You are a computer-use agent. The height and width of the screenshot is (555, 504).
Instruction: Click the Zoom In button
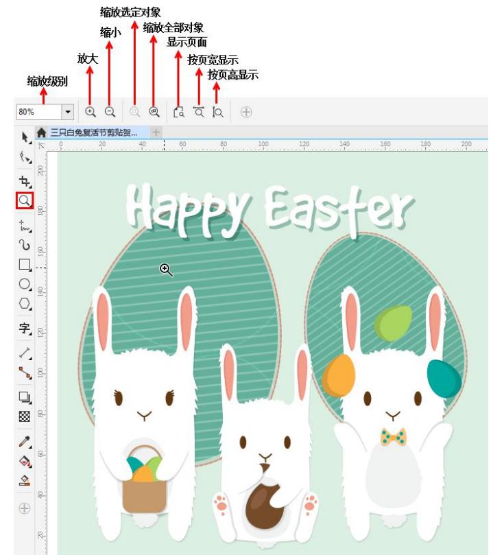[x=90, y=112]
